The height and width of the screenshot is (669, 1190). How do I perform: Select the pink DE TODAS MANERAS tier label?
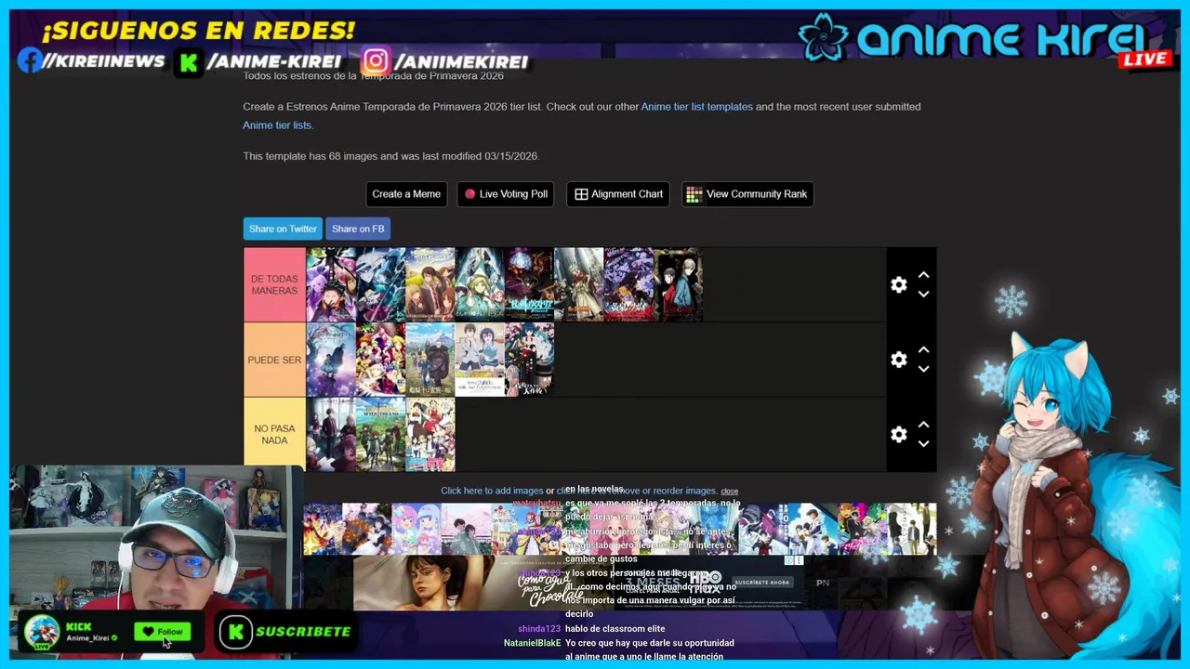point(274,285)
